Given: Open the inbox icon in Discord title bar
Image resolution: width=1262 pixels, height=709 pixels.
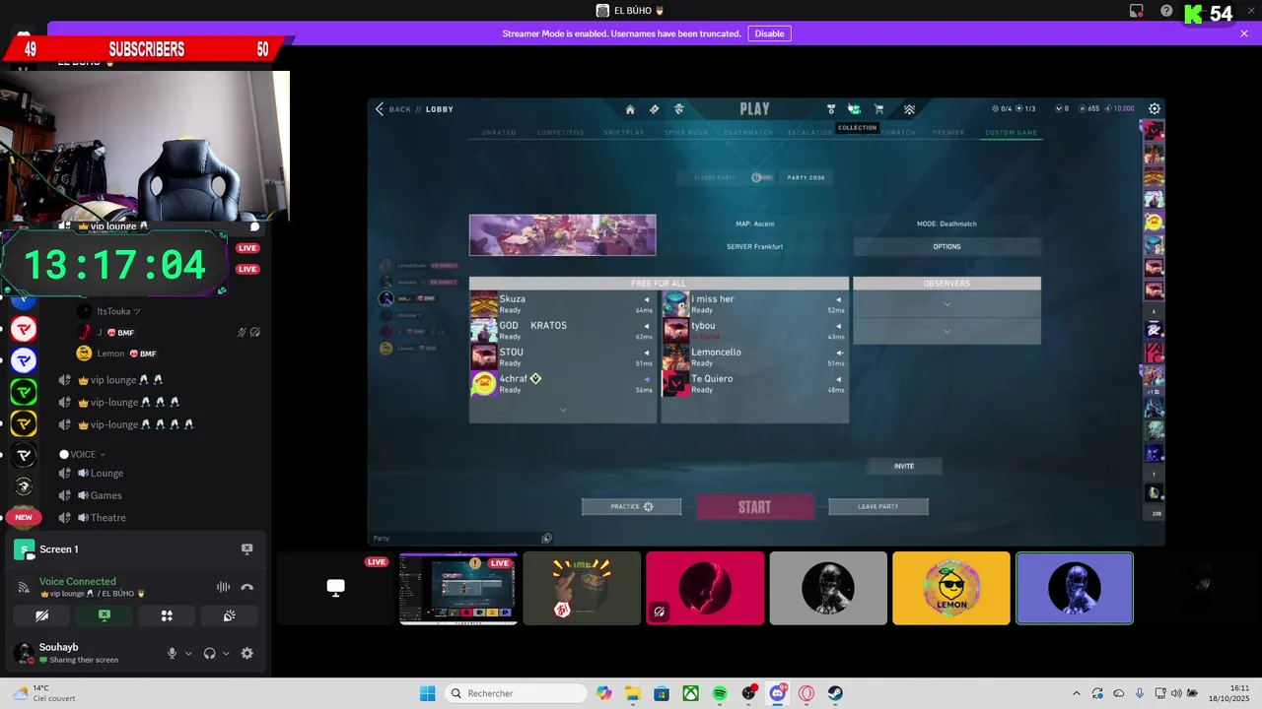Looking at the screenshot, I should (1136, 11).
